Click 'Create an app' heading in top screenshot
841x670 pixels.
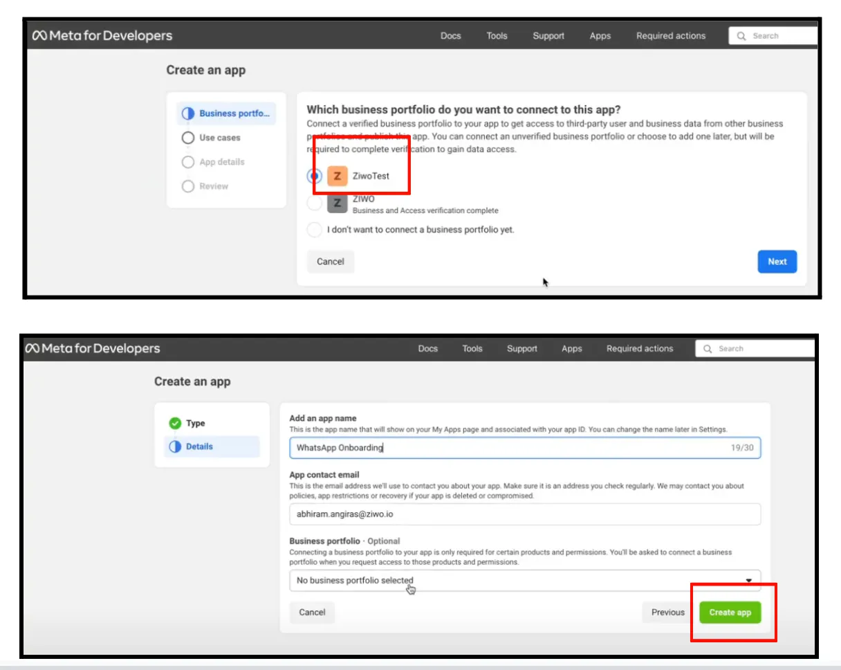point(205,70)
